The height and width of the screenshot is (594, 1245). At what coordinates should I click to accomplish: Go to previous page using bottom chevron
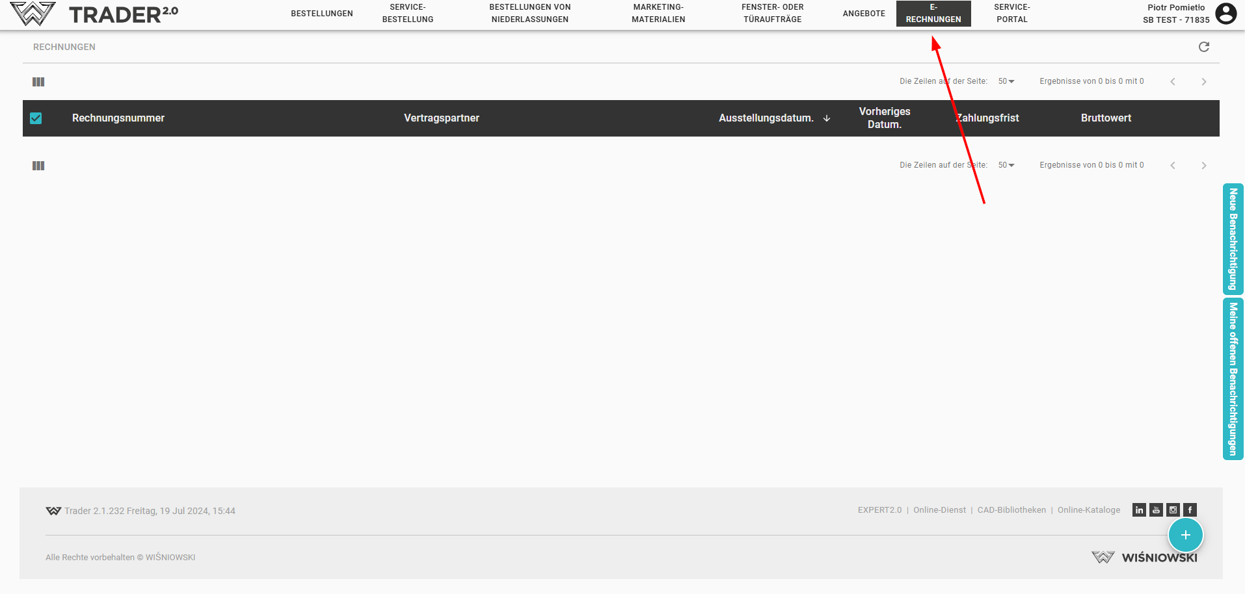point(1172,166)
